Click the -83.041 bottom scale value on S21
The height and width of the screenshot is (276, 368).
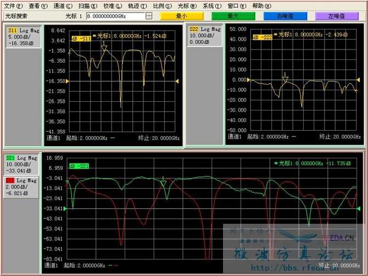coord(53,259)
